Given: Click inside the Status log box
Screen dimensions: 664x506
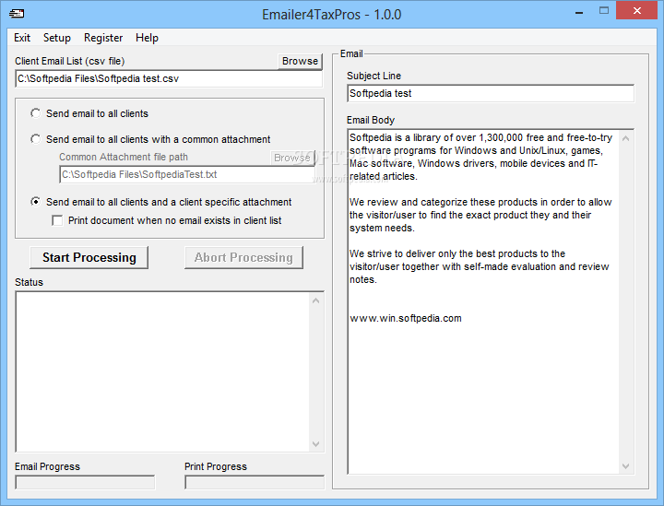Looking at the screenshot, I should click(163, 371).
